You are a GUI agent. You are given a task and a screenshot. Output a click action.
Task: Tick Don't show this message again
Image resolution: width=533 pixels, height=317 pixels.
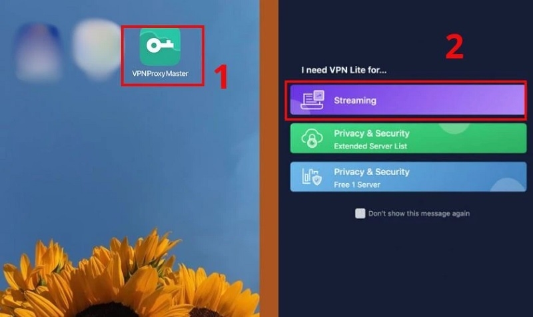coord(360,213)
